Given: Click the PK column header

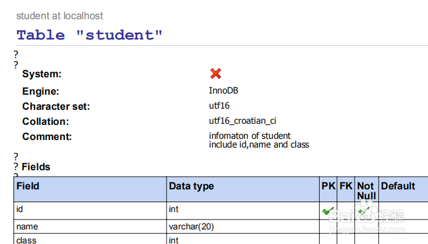Looking at the screenshot, I should [x=328, y=186].
